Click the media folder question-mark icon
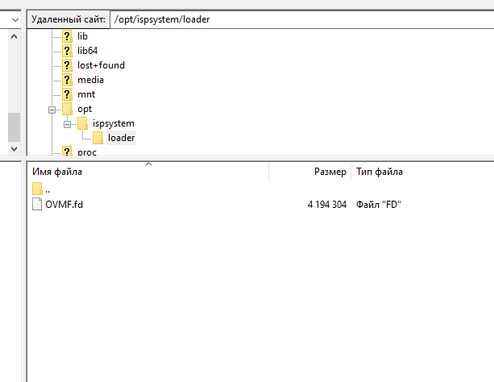Screen dimensions: 494x382 tap(67, 80)
